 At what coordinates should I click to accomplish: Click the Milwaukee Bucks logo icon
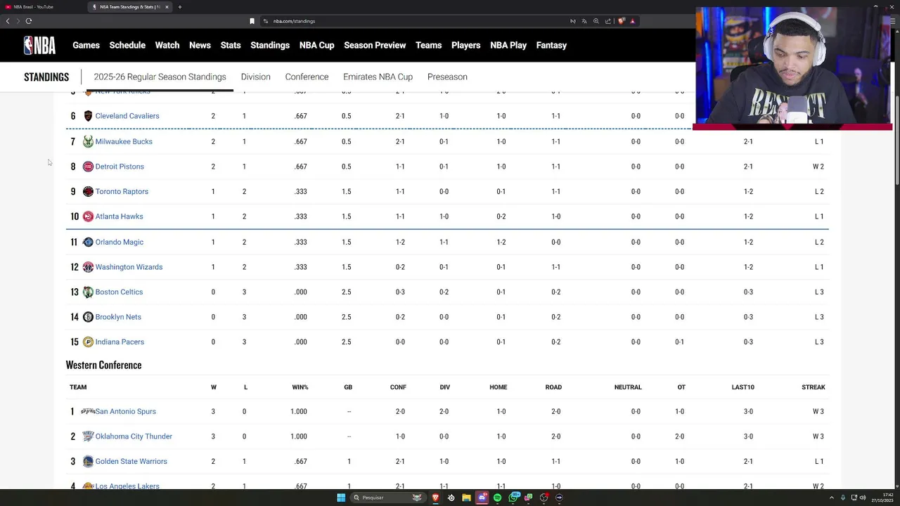pos(88,141)
